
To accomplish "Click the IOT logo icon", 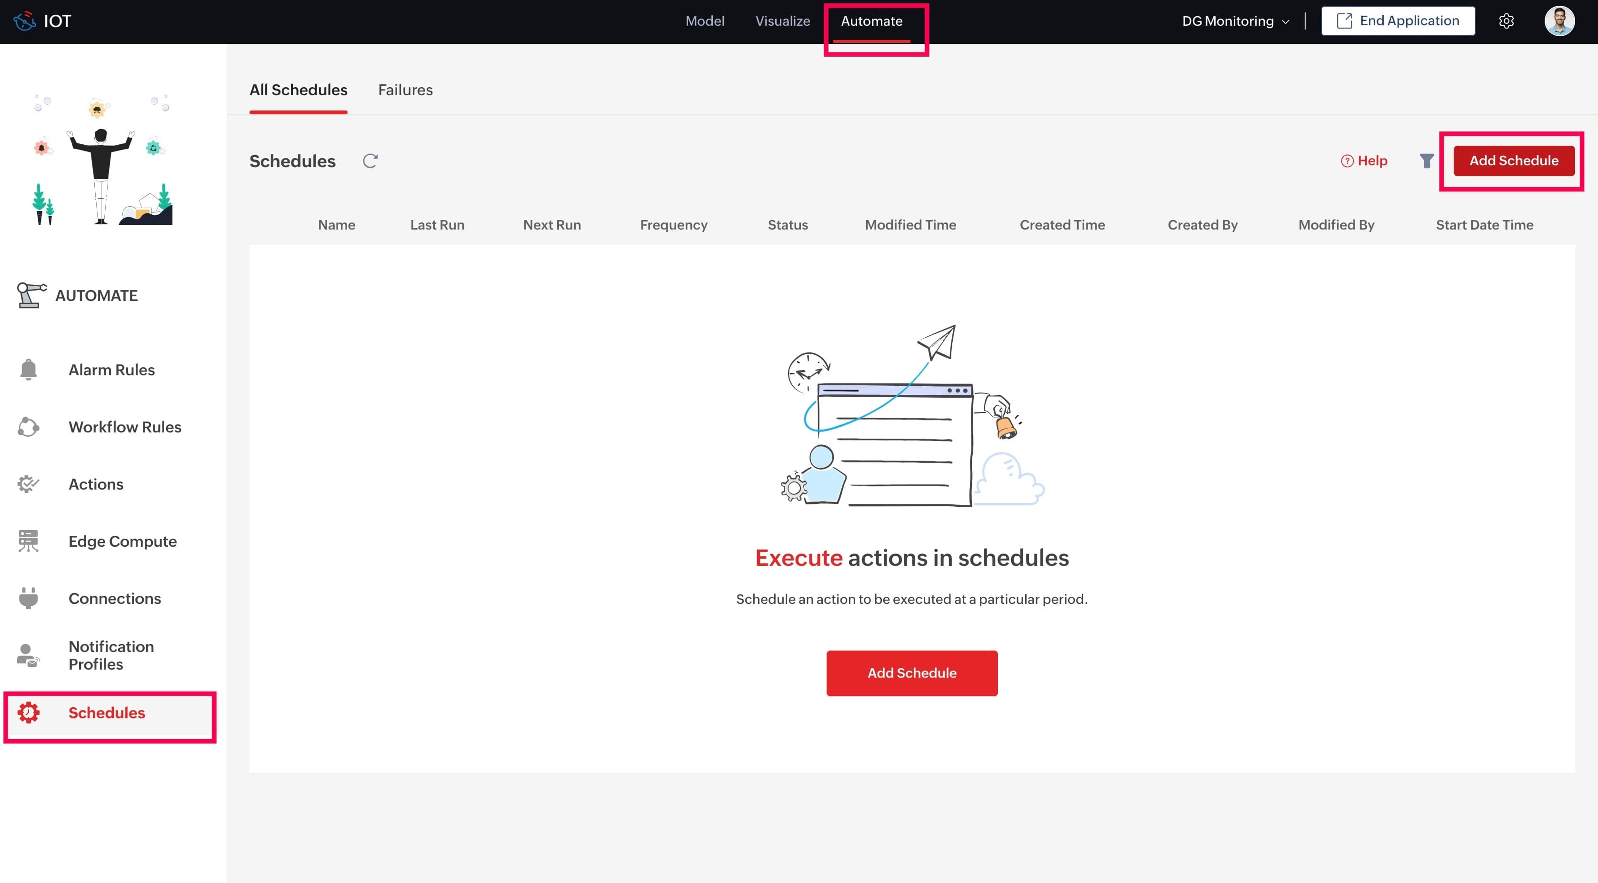I will [x=25, y=21].
